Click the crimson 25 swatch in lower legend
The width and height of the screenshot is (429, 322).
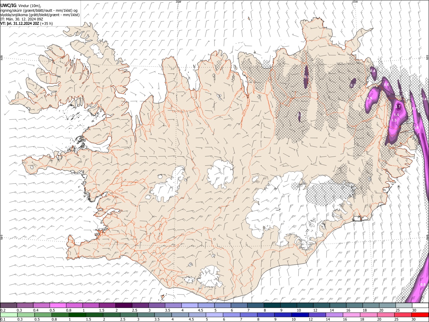point(403,315)
